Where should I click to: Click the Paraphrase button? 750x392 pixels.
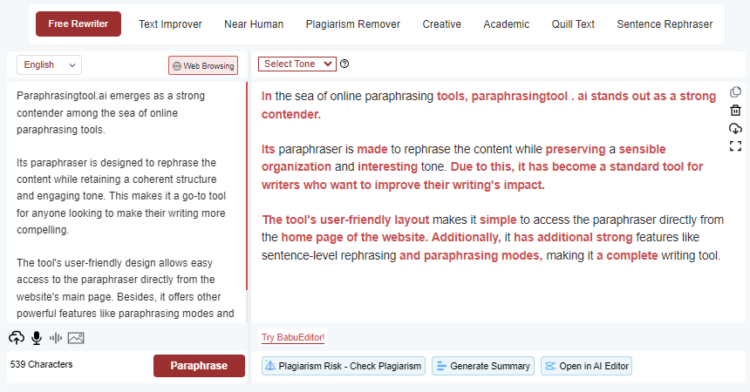coord(199,366)
